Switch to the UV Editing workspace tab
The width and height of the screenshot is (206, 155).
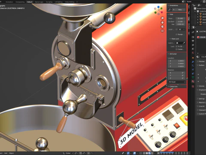59,2
